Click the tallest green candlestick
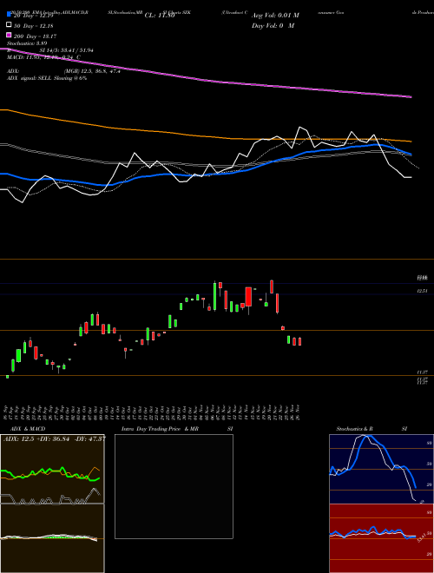The width and height of the screenshot is (434, 573). click(214, 296)
